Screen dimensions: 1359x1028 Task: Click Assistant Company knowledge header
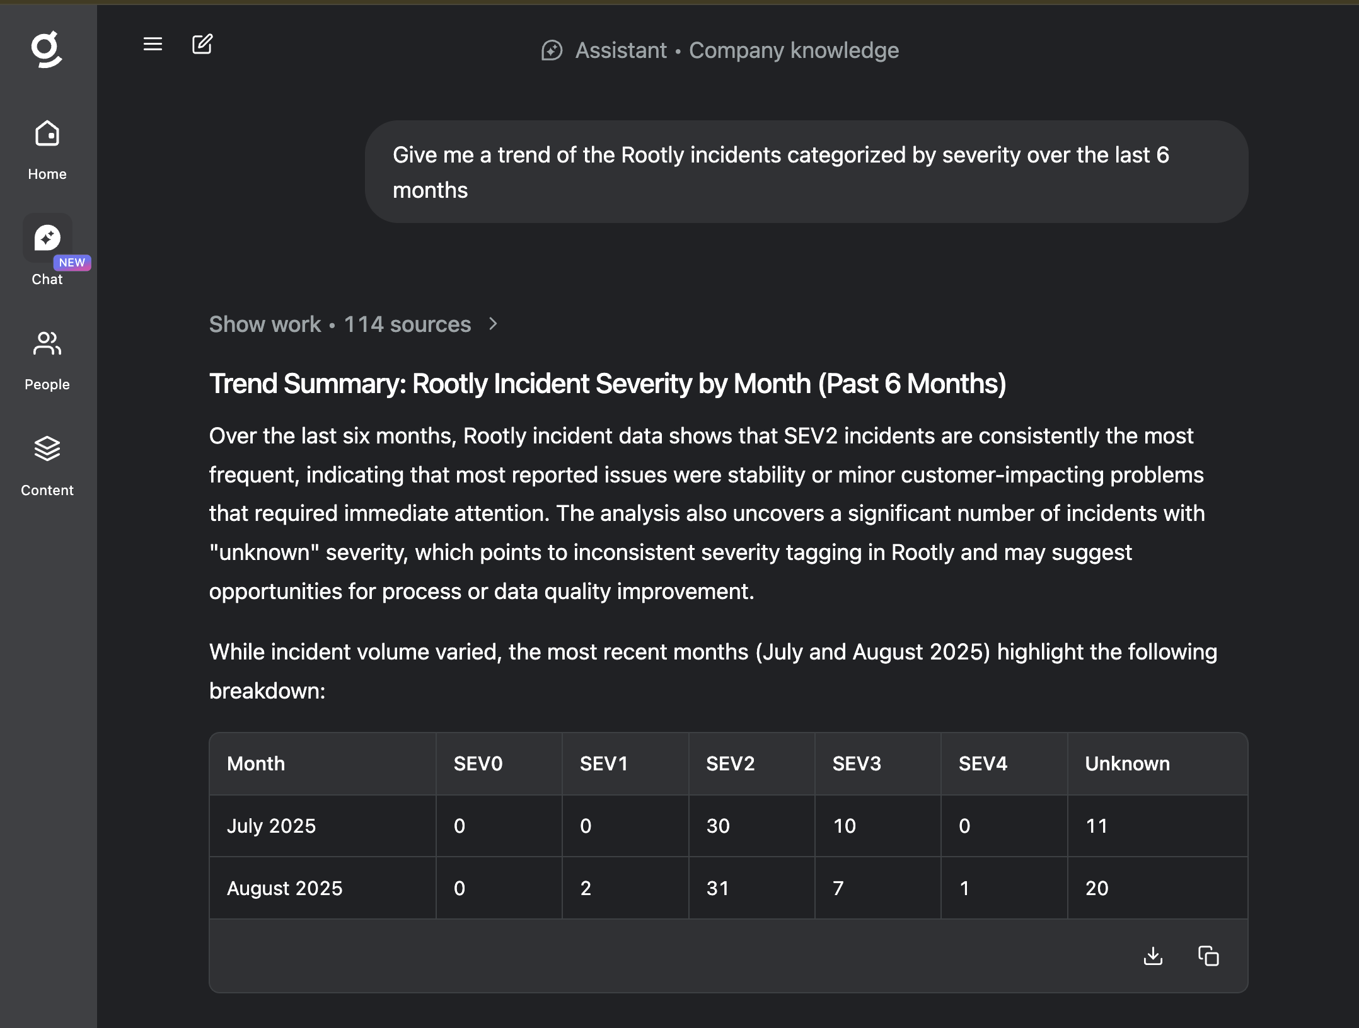tap(736, 50)
